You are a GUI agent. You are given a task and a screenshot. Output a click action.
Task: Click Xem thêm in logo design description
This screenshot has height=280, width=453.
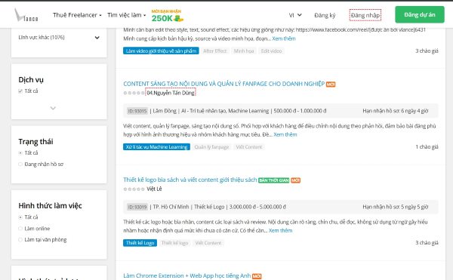click(x=281, y=231)
